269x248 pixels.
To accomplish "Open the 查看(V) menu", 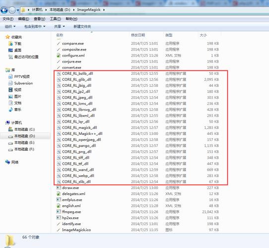I will (40, 19).
